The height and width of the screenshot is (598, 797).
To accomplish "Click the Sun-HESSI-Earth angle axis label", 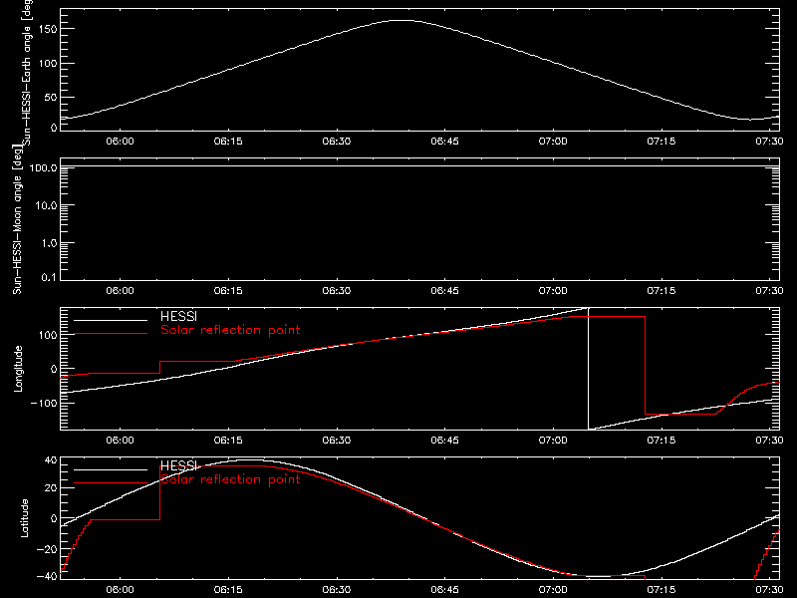I will (27, 72).
